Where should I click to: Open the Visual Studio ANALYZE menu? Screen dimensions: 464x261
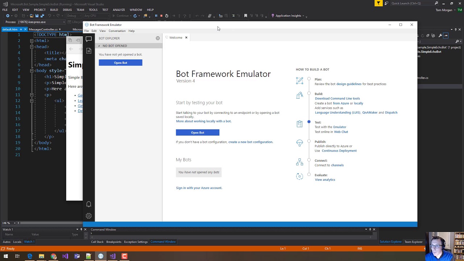(119, 10)
